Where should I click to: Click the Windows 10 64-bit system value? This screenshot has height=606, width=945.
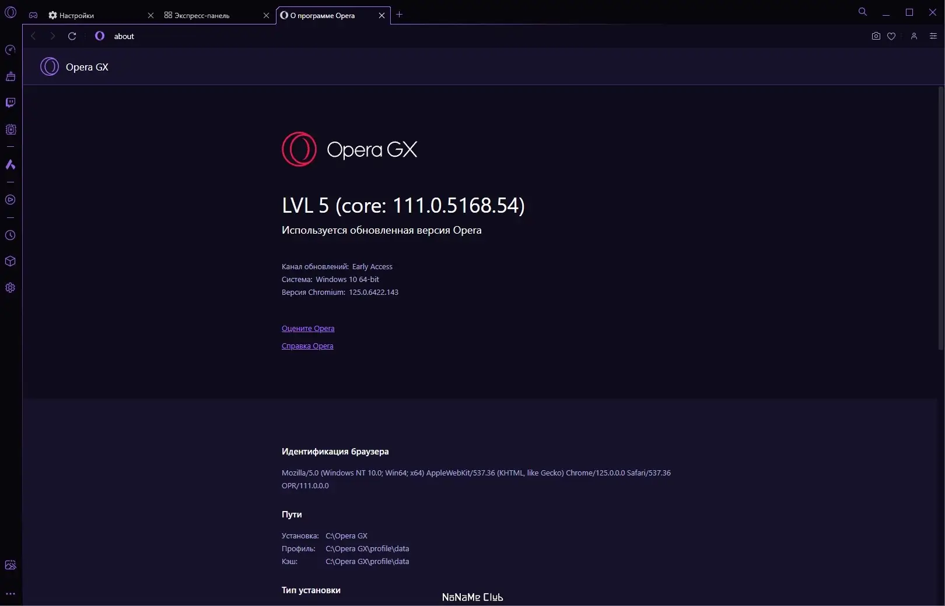pyautogui.click(x=347, y=280)
